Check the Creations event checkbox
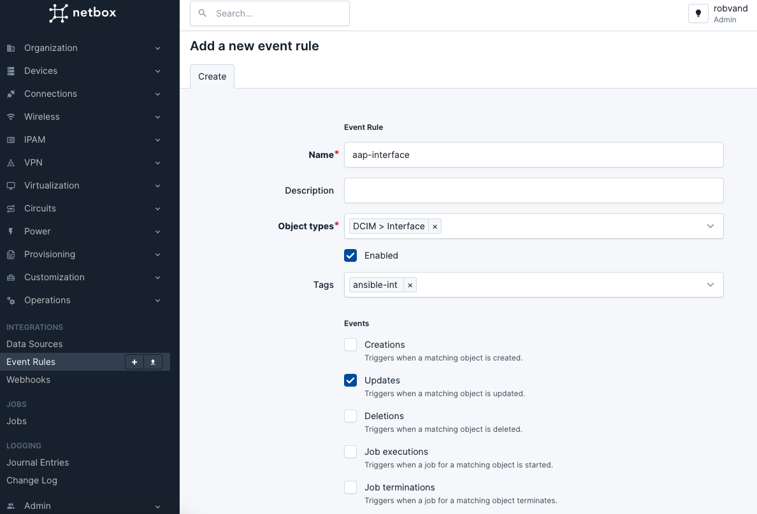The height and width of the screenshot is (514, 757). 350,345
